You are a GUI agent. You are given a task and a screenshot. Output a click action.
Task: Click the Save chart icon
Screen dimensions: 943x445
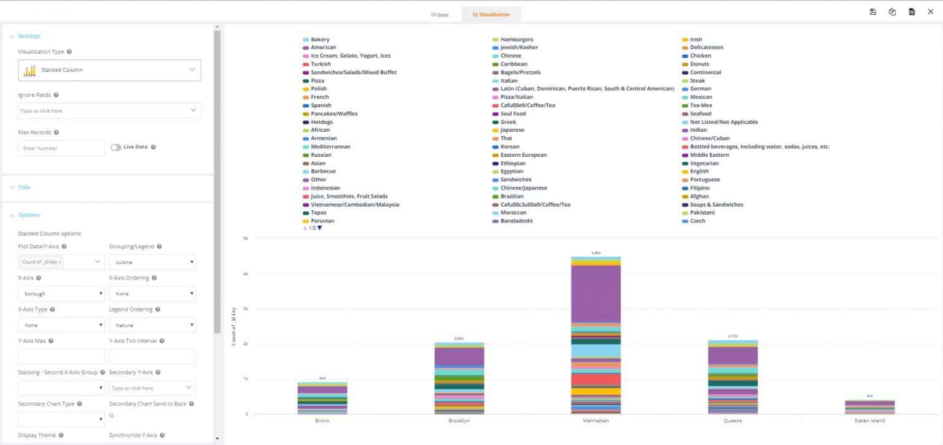pos(872,11)
